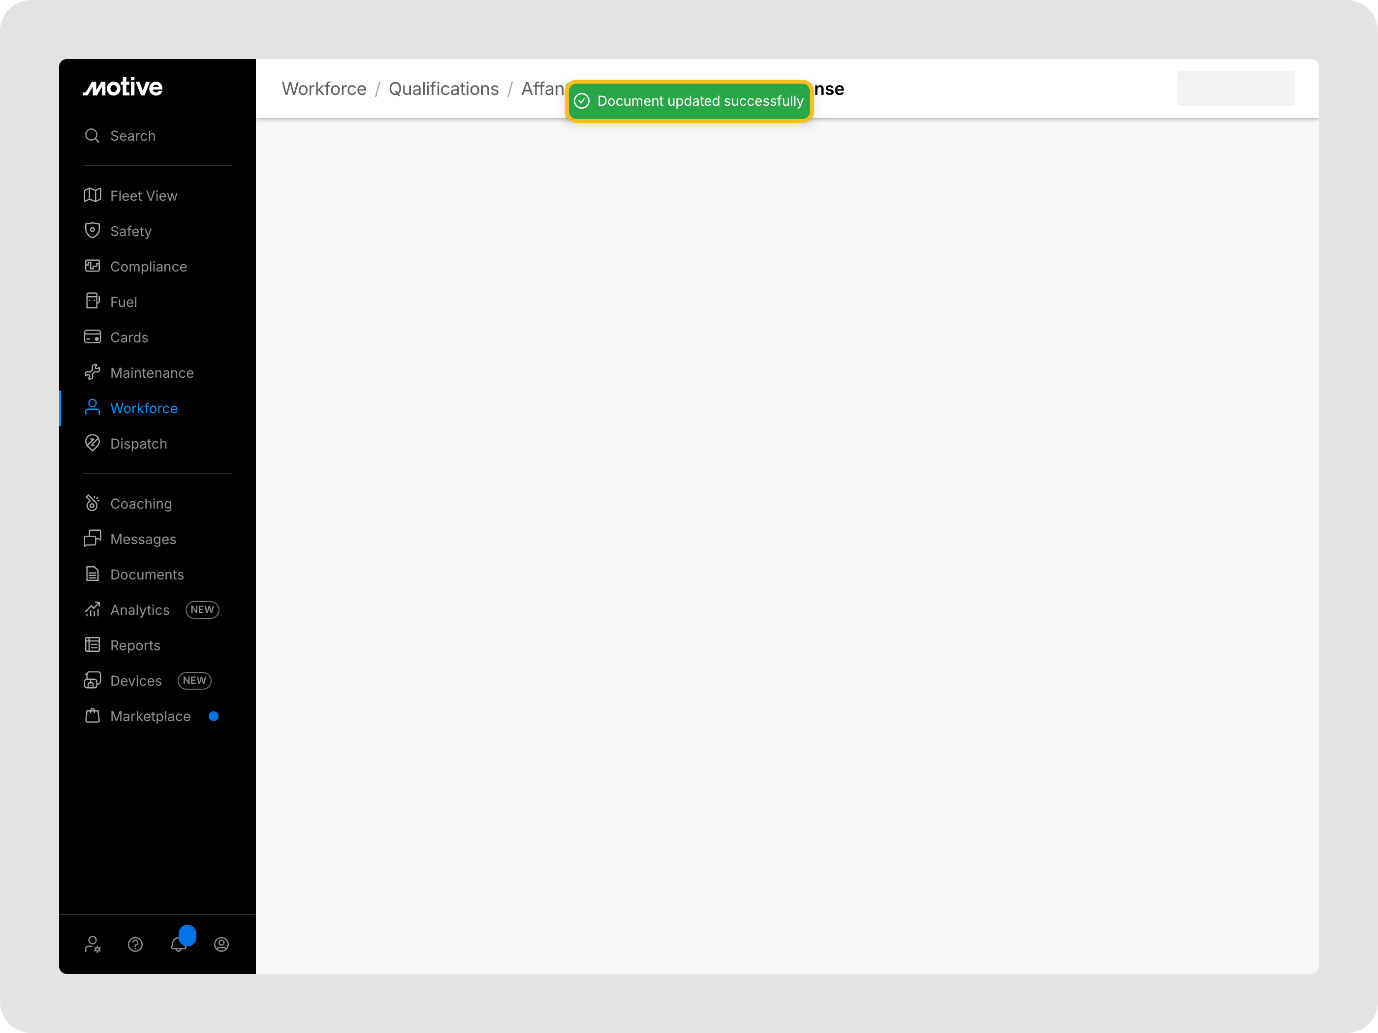
Task: Open Analytics section
Action: click(x=140, y=610)
